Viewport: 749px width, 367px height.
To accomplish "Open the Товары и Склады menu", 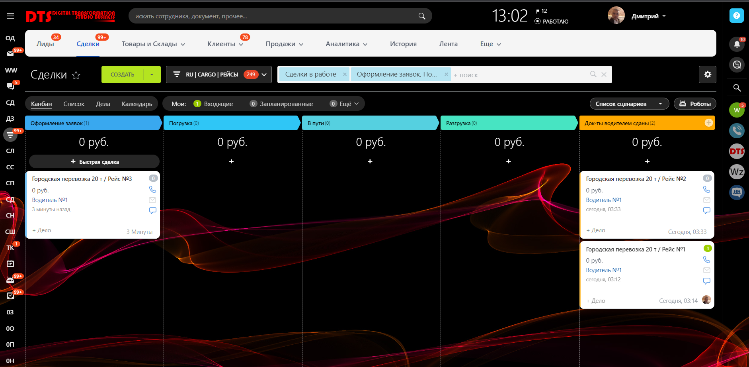I will point(153,44).
